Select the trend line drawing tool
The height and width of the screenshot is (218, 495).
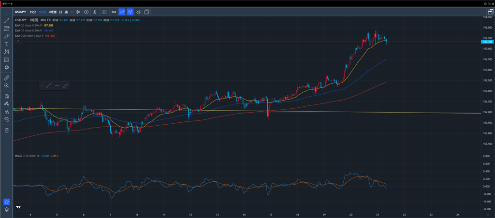click(7, 21)
